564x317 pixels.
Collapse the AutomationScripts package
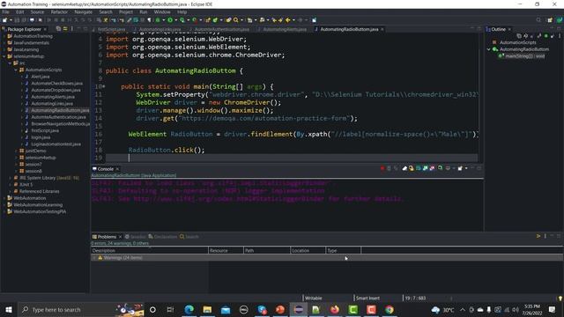pos(16,70)
